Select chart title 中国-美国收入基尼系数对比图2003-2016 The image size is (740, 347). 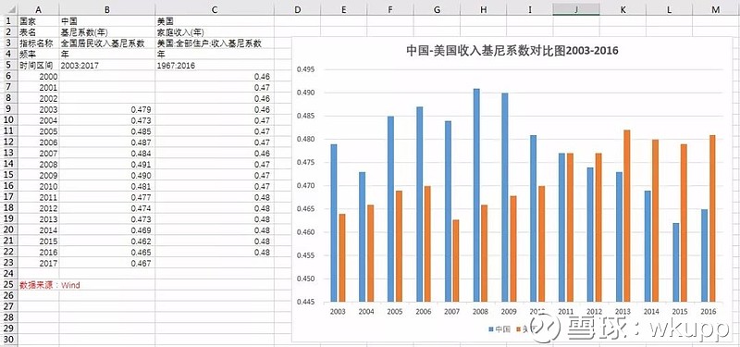click(512, 51)
